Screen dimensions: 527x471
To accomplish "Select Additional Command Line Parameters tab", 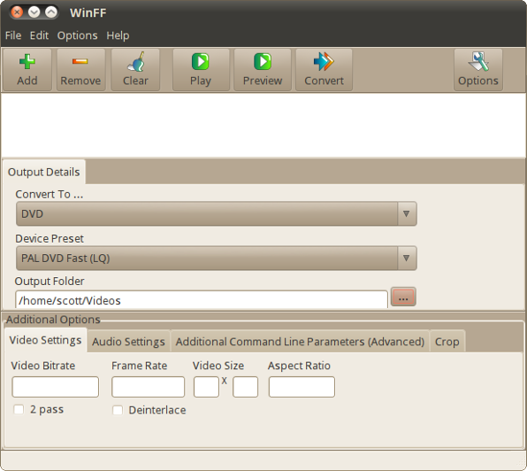I will tap(300, 342).
